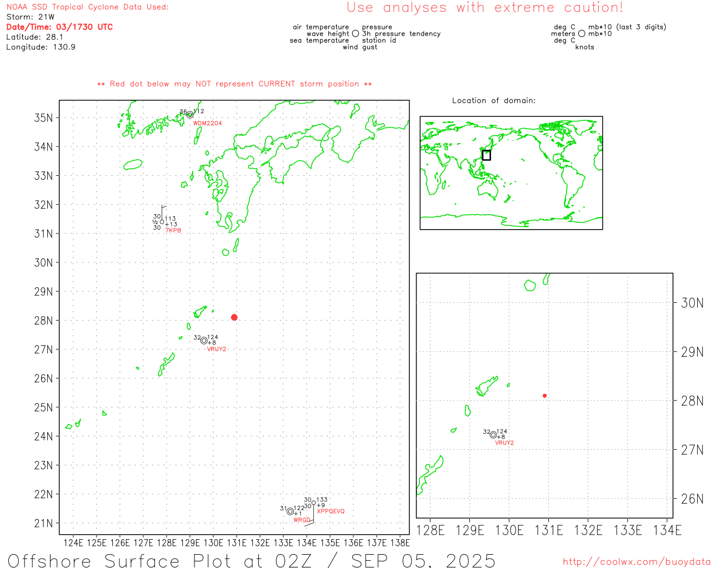
Task: Click the 124E longitude label on the main map
Action: pos(73,542)
